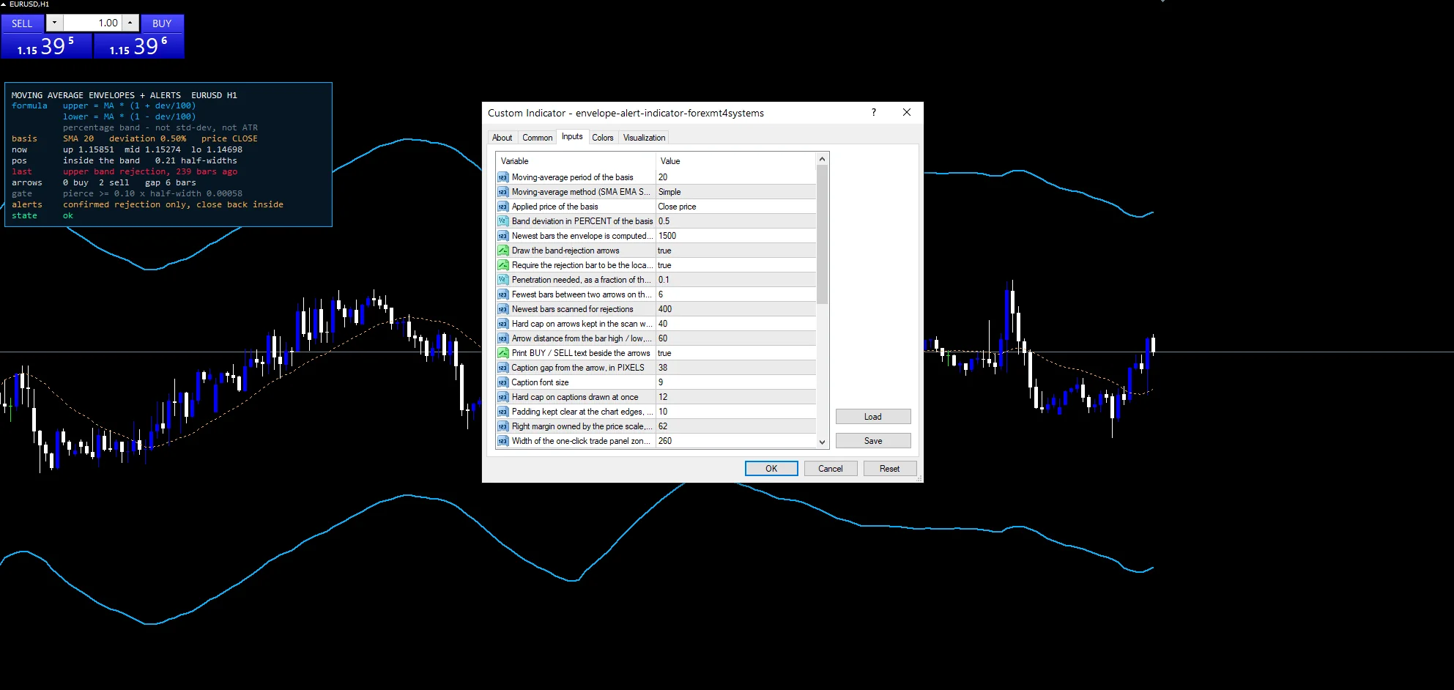Screen dimensions: 1454x690
Task: Click the BUY button in trade panel
Action: [x=162, y=23]
